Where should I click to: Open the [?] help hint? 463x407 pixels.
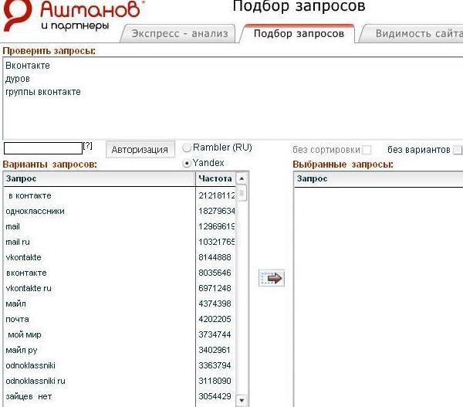click(x=88, y=146)
